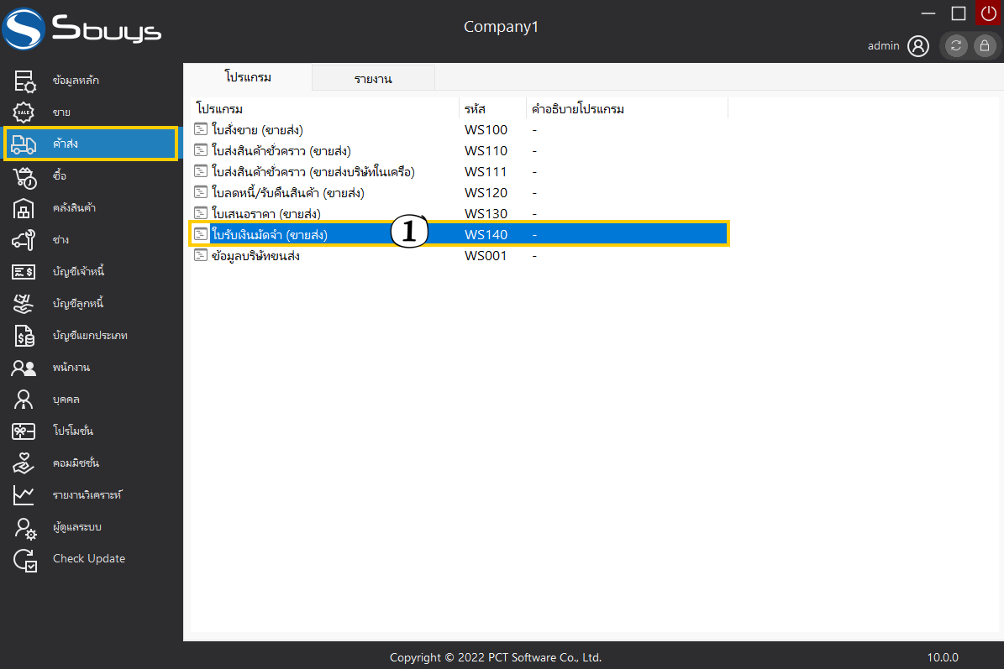Click the Check Update icon
This screenshot has width=1004, height=669.
click(x=24, y=559)
